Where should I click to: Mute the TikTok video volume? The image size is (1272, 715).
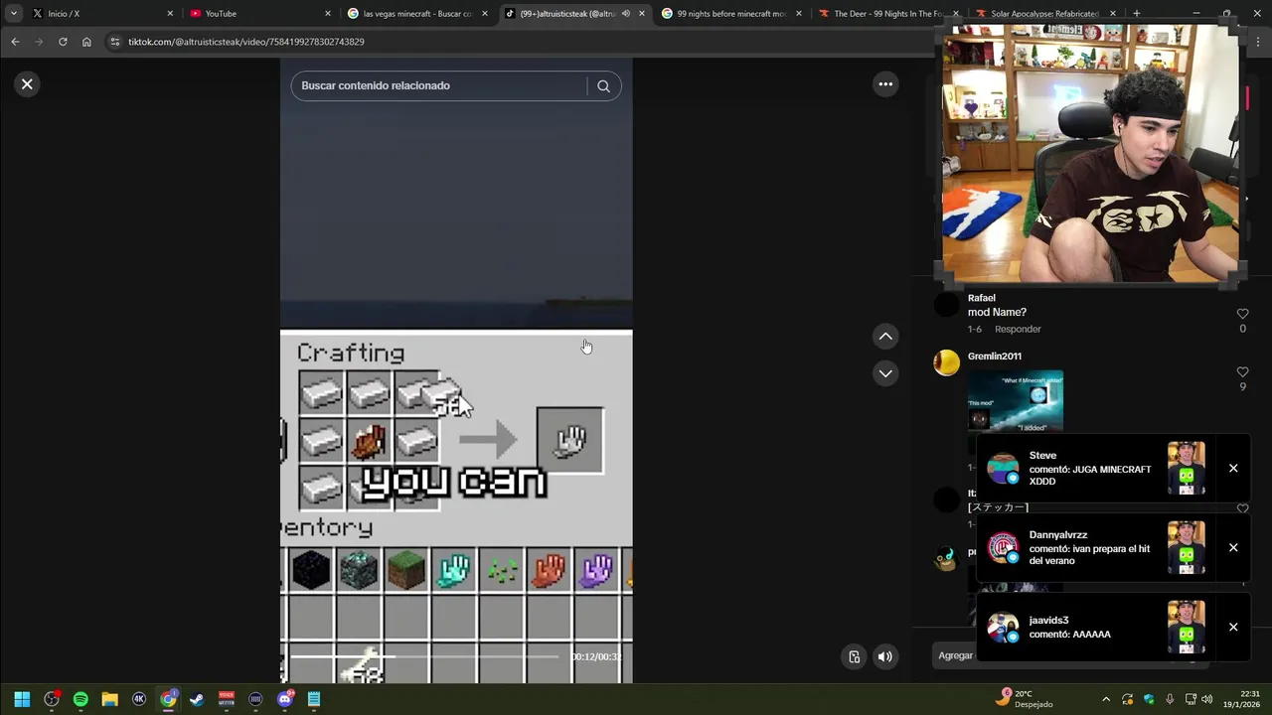pos(884,656)
